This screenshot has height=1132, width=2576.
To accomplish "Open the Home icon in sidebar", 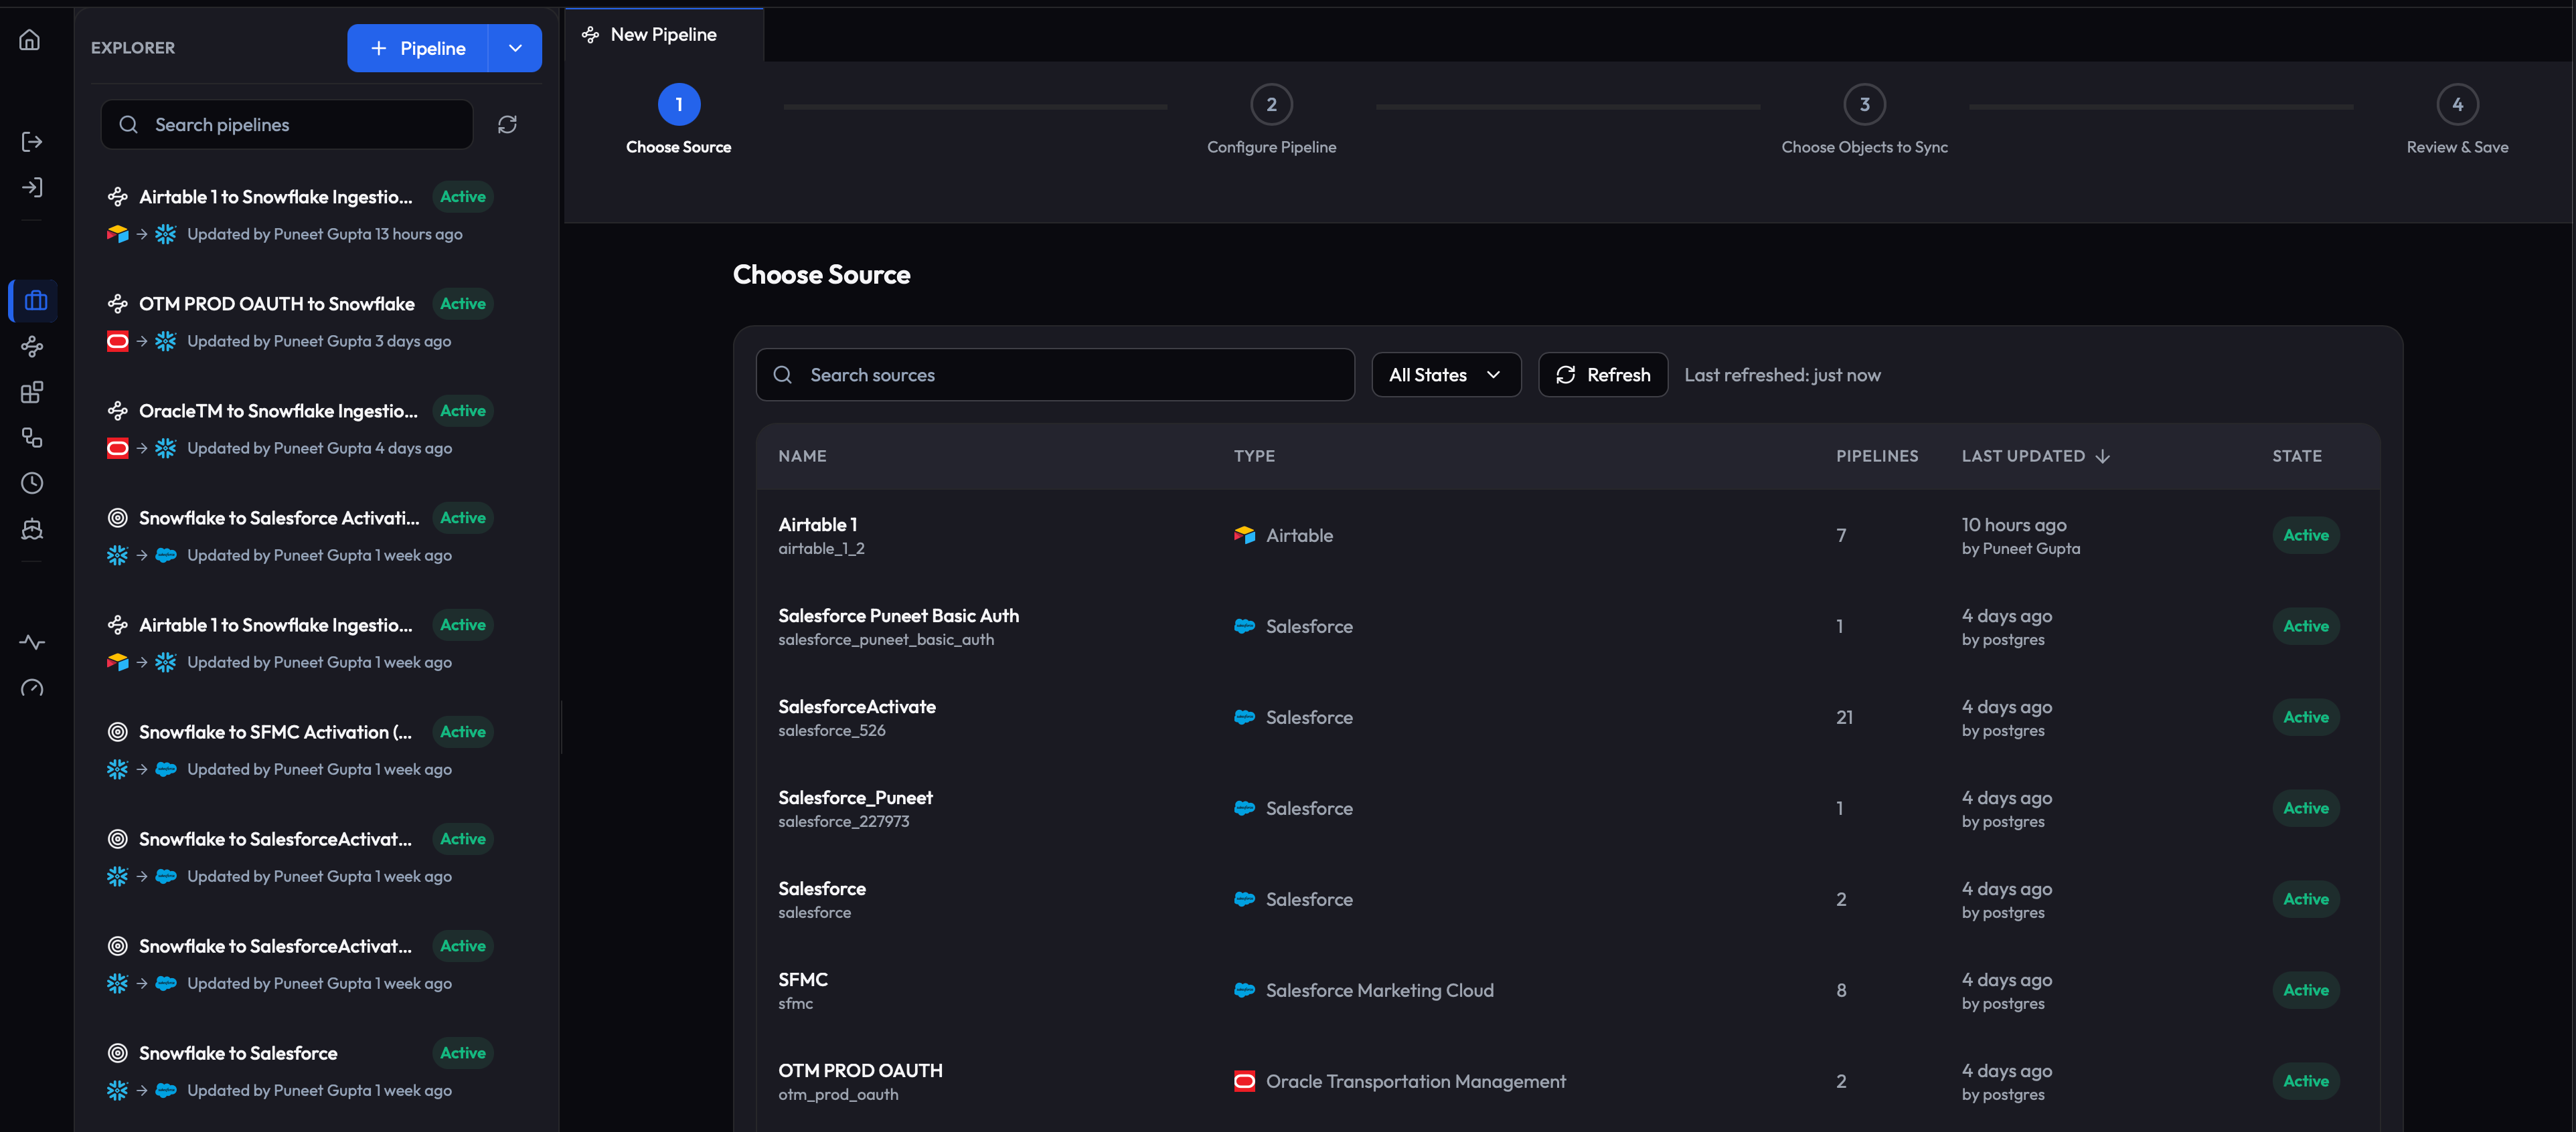I will (30, 40).
